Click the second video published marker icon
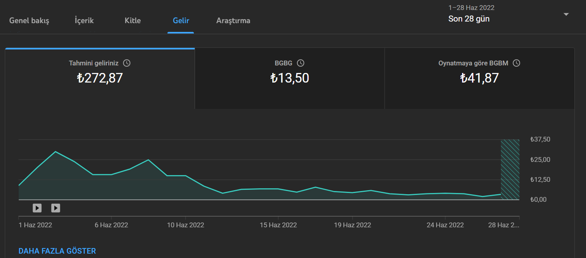The image size is (586, 258). [56, 208]
